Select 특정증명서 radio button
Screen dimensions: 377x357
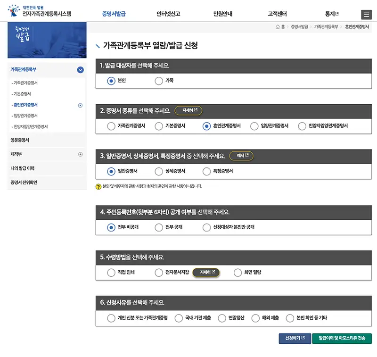click(206, 172)
